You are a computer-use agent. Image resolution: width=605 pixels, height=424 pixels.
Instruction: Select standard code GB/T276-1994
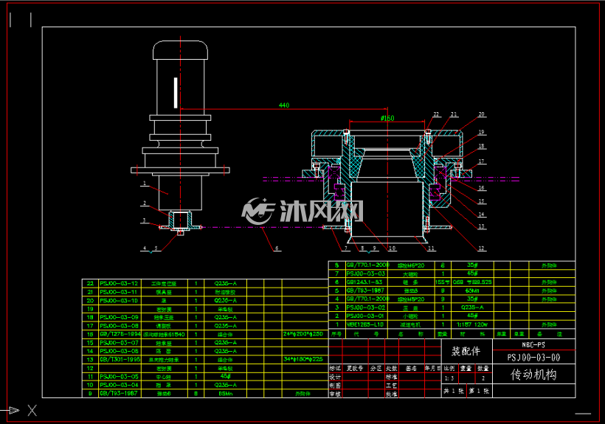120,334
